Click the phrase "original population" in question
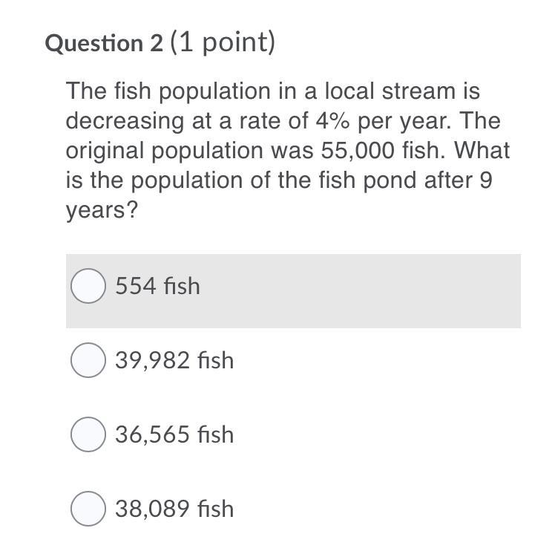 (165, 151)
